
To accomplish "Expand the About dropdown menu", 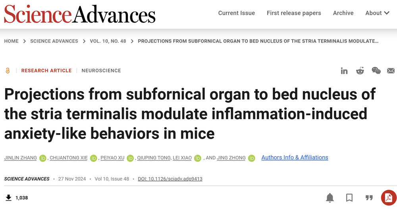I will click(377, 13).
